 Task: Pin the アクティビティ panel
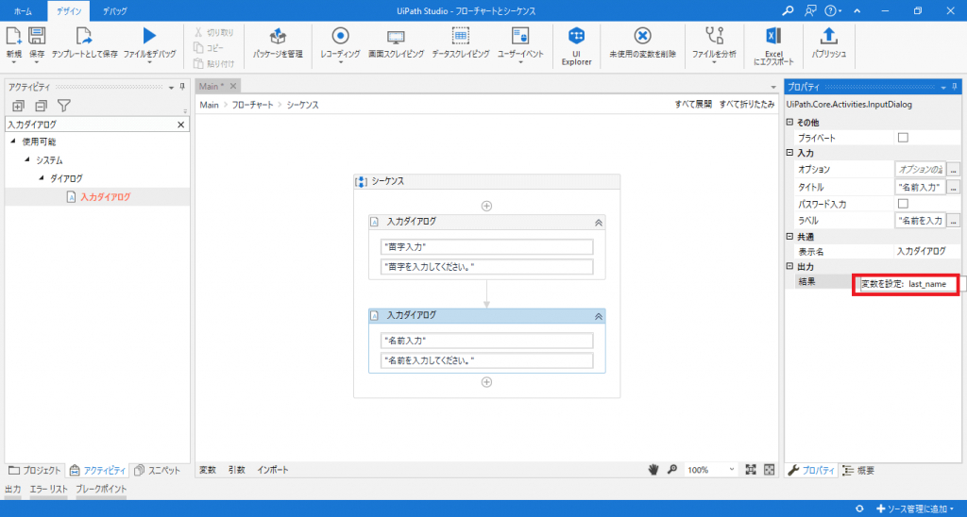tap(182, 88)
